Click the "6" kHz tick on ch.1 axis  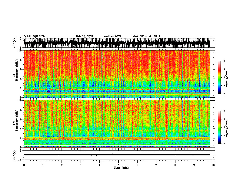pos(21,69)
